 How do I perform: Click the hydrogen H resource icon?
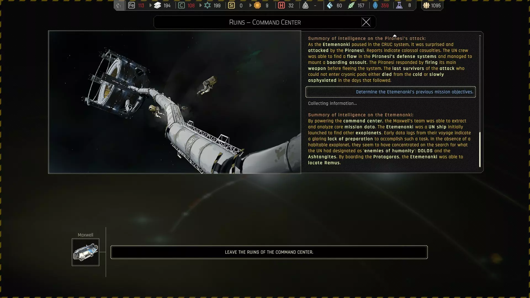pos(281,5)
